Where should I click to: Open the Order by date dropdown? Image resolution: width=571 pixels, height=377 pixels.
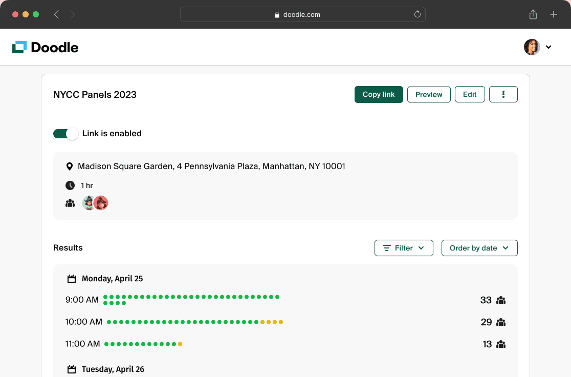tap(479, 248)
